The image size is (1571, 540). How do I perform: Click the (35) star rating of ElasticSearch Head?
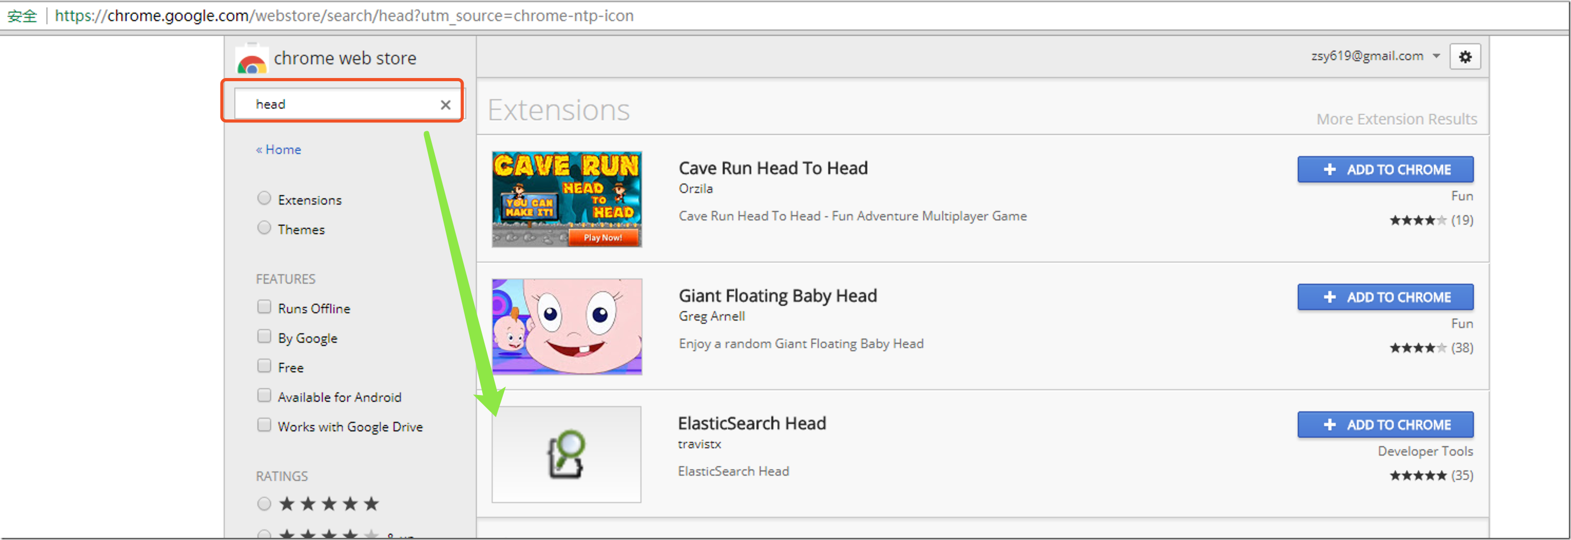coord(1431,476)
